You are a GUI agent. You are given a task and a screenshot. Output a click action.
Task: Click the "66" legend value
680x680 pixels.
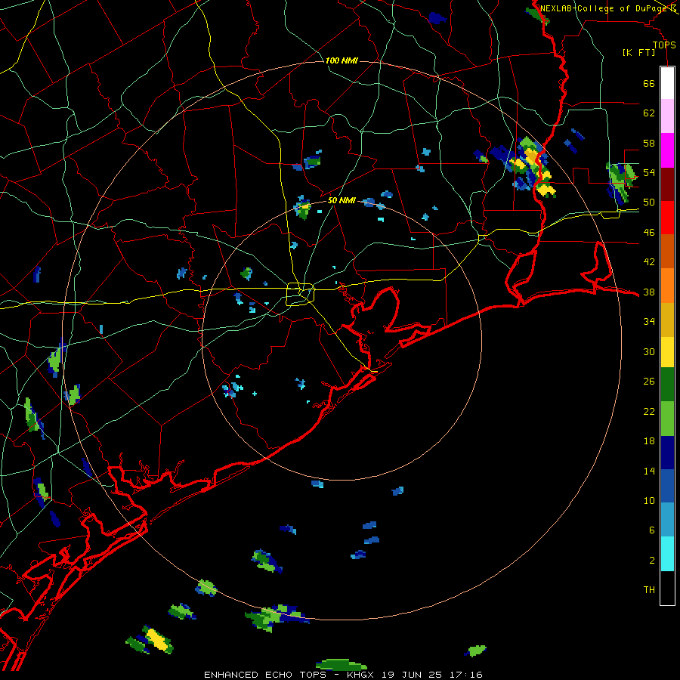[649, 84]
